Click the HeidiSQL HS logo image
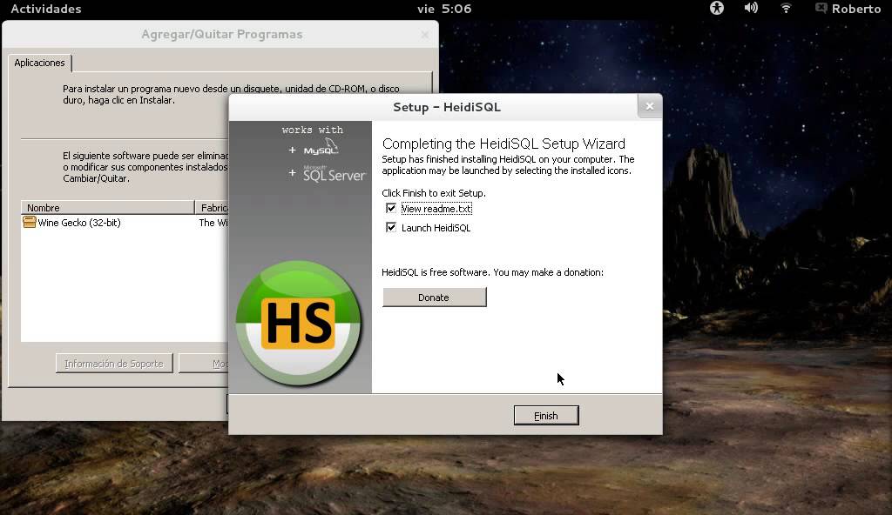 coord(299,323)
